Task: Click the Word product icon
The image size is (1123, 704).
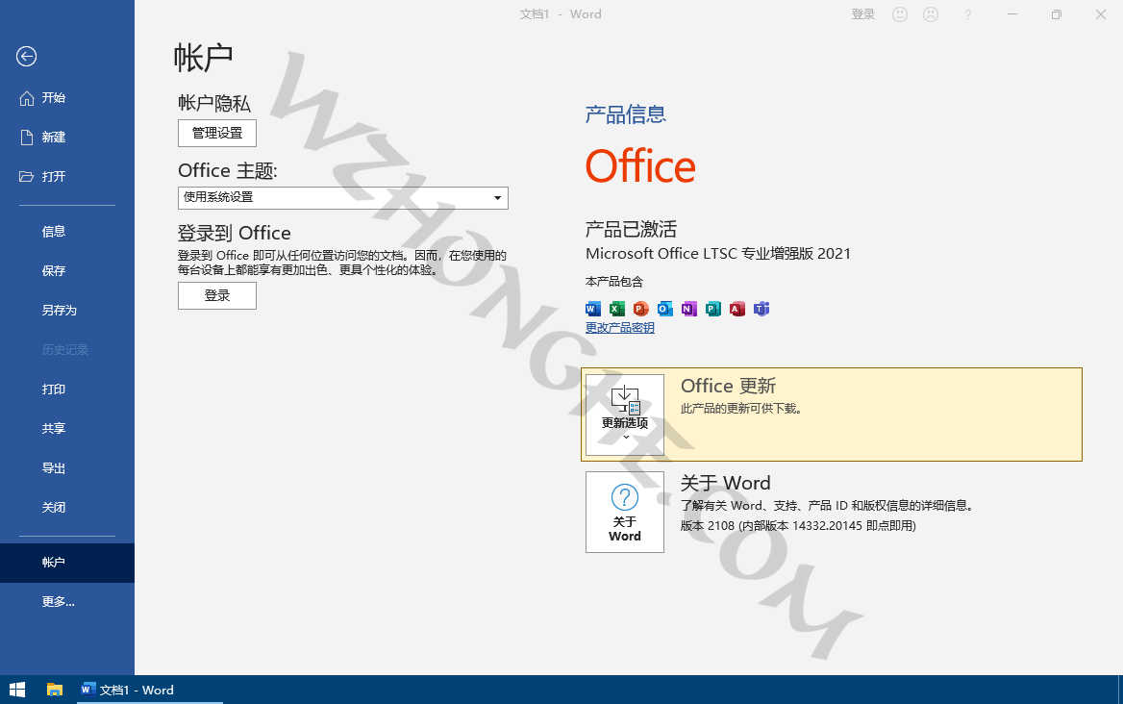Action: (592, 309)
